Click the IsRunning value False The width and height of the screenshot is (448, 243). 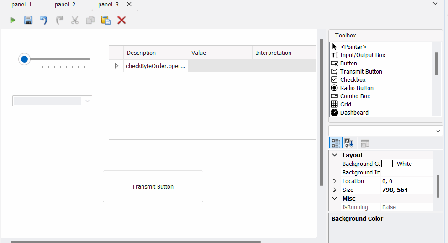[389, 207]
